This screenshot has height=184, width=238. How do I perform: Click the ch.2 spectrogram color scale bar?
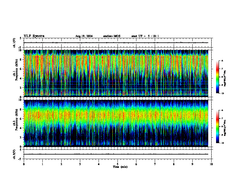click(217, 127)
